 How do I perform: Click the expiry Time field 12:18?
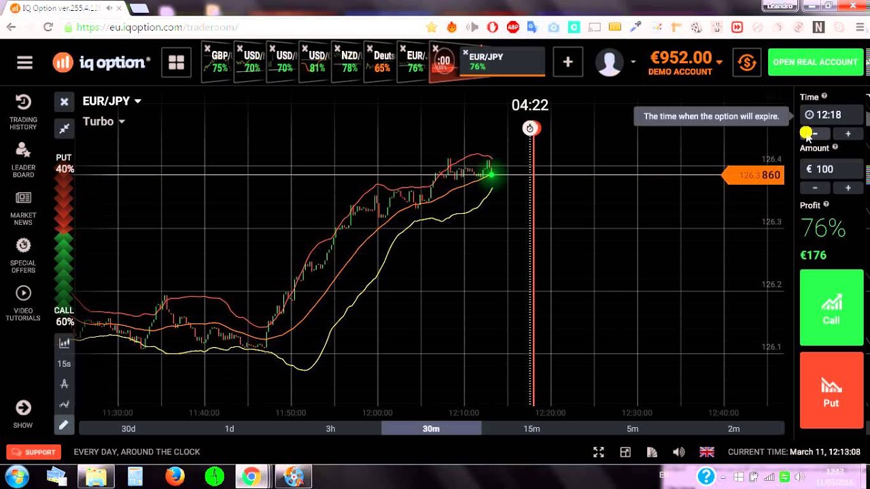pyautogui.click(x=832, y=115)
